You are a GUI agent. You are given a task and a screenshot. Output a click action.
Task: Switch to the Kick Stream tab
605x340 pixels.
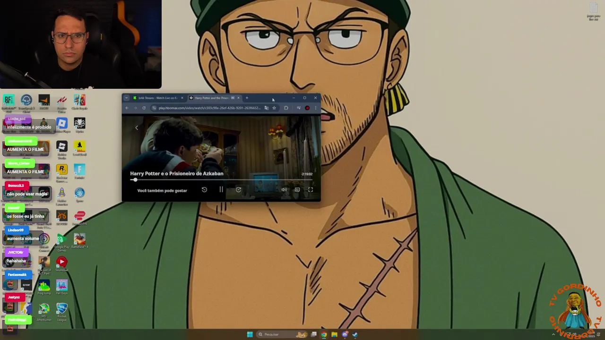pyautogui.click(x=158, y=98)
